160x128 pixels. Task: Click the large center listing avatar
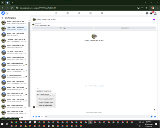[94, 36]
